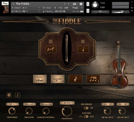Open settings with the gear icon
Viewport: 134px width, 122px height.
(9, 95)
